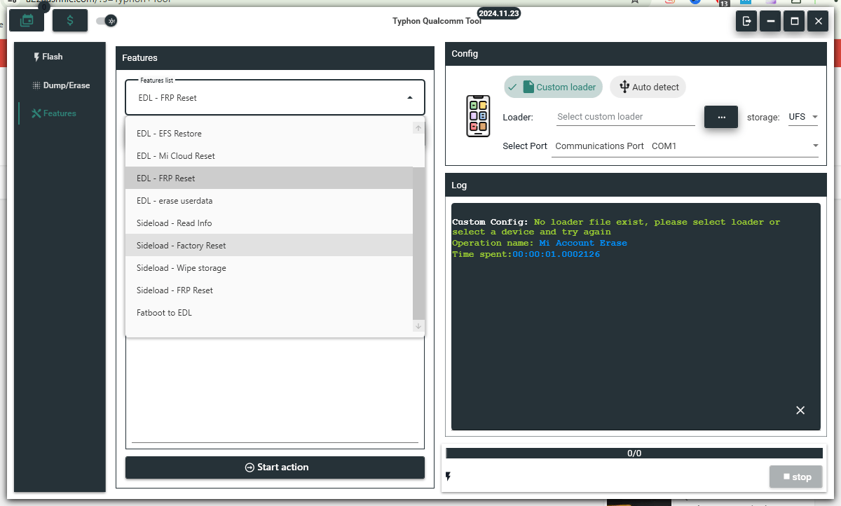Click the phone device icon

click(x=478, y=115)
